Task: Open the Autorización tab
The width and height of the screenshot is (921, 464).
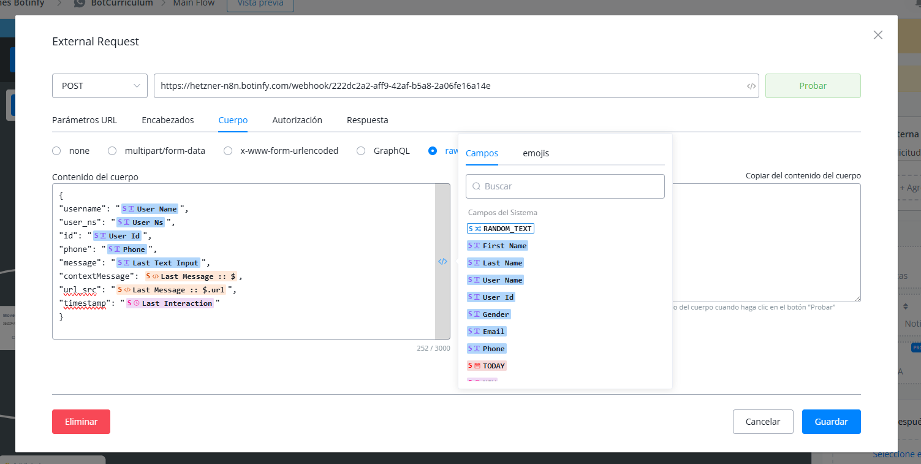Action: click(x=297, y=120)
